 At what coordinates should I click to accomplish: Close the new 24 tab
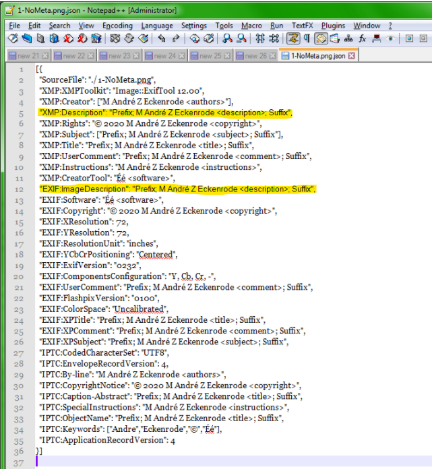click(181, 56)
